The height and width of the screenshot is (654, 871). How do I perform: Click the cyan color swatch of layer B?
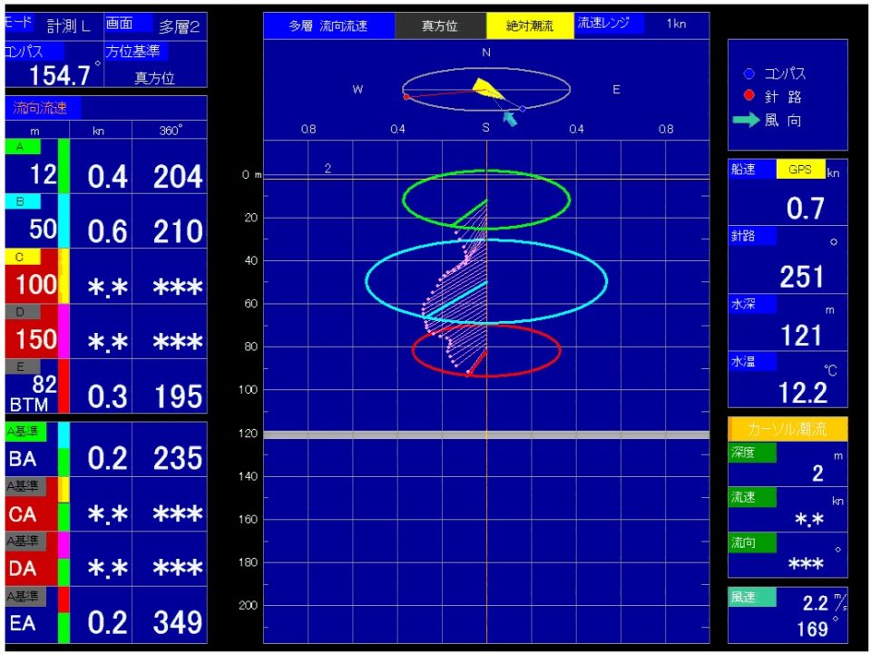[64, 220]
